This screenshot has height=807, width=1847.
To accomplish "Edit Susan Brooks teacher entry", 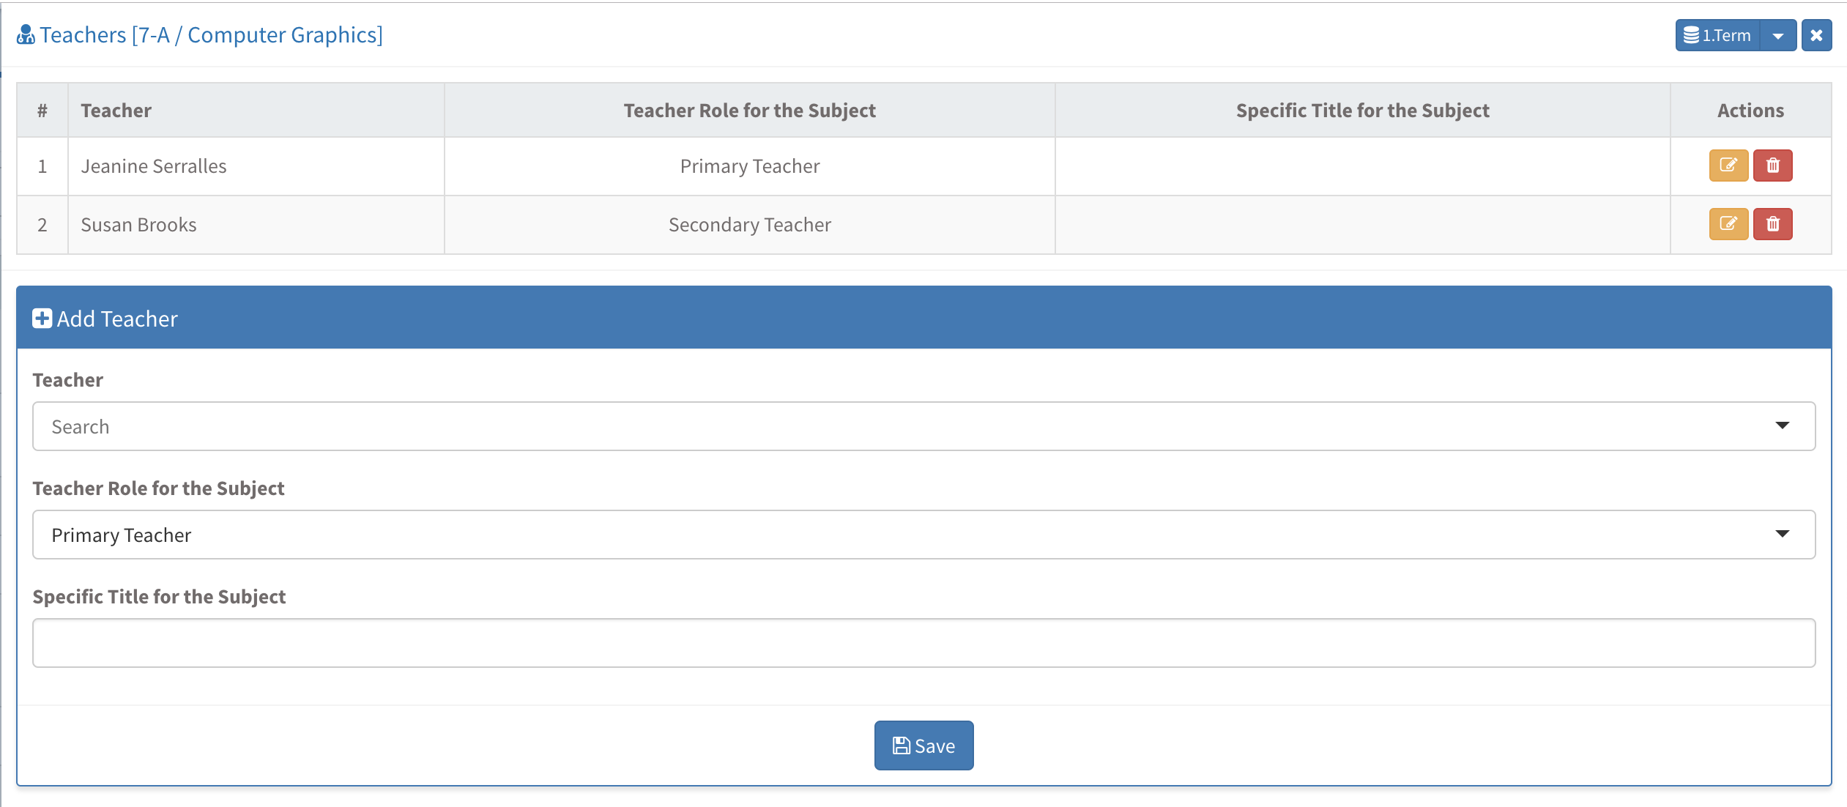I will coord(1728,224).
